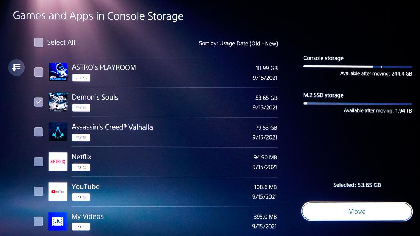The width and height of the screenshot is (420, 236).
Task: Click the Netflix app icon
Action: point(58,162)
